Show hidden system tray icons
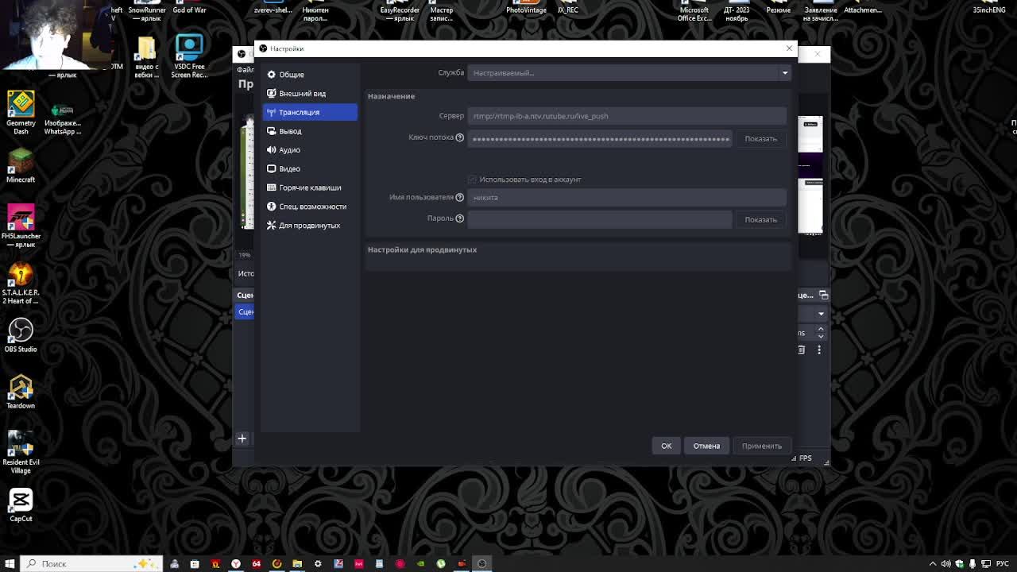Screen dimensions: 1017x572 [x=933, y=564]
